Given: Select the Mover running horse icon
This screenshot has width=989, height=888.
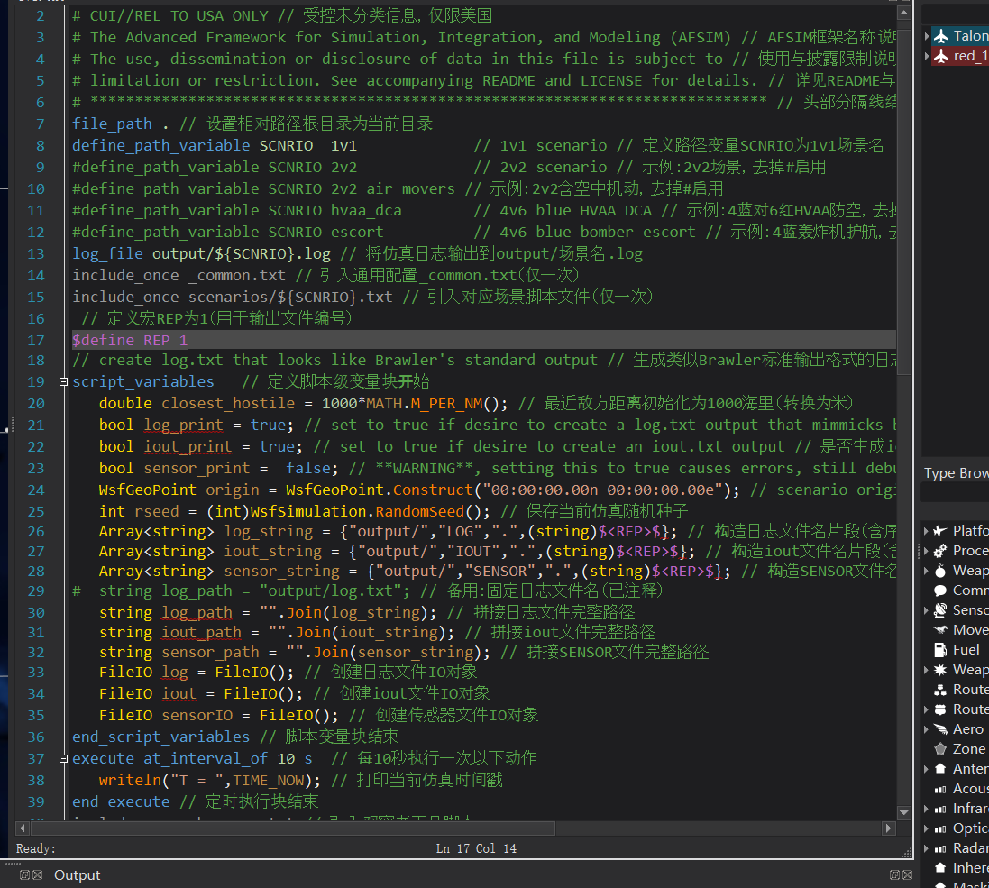Looking at the screenshot, I should pos(940,630).
